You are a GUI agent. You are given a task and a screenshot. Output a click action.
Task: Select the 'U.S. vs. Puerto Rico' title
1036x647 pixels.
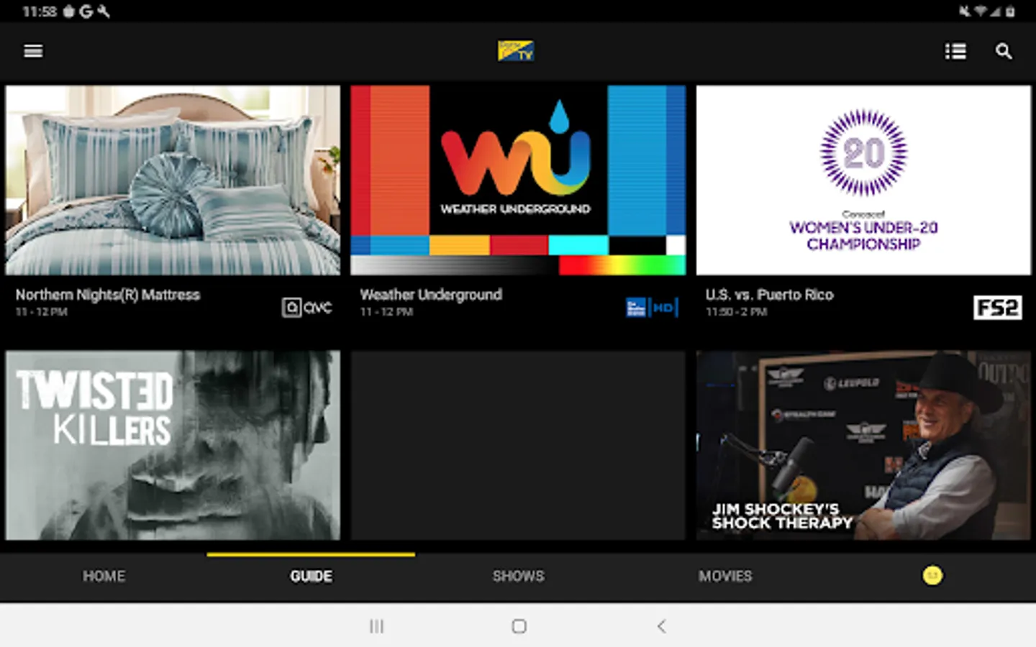tap(769, 295)
